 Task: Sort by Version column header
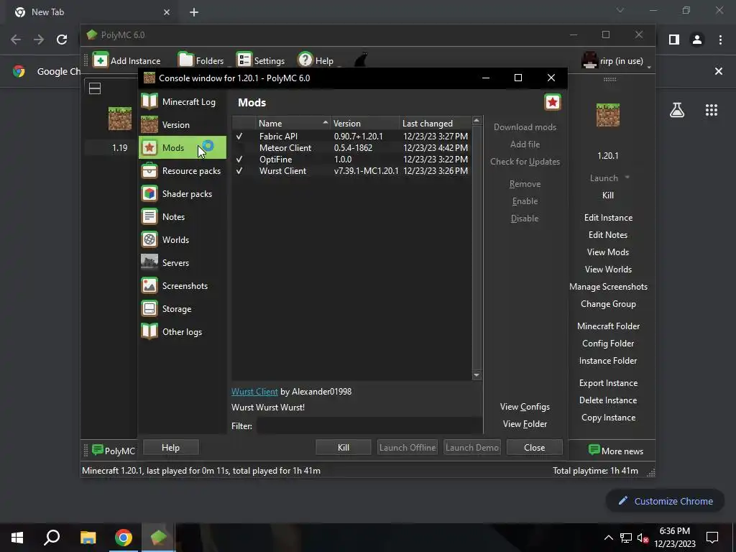366,123
